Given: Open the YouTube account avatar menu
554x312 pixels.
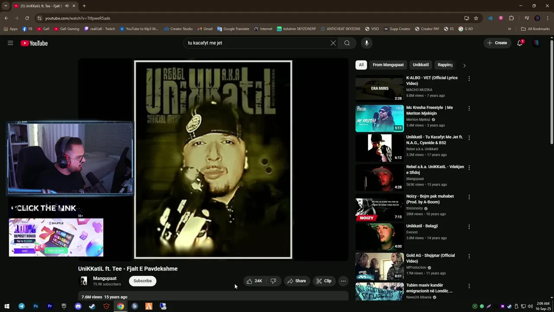Looking at the screenshot, I should click(536, 43).
